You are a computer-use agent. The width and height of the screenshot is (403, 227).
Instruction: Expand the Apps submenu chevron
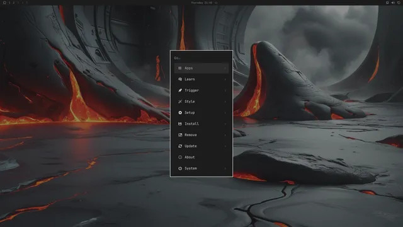point(225,68)
